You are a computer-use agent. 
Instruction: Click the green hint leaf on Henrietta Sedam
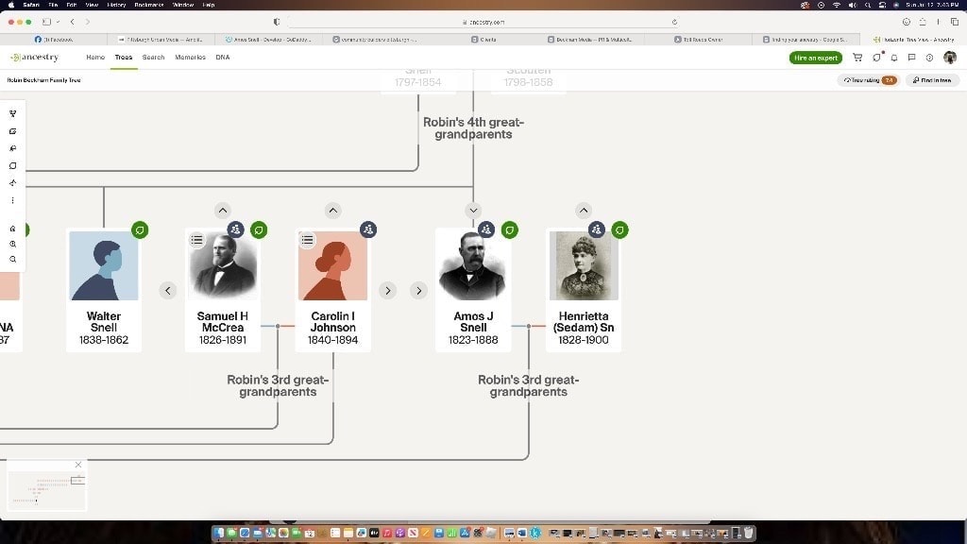[619, 230]
